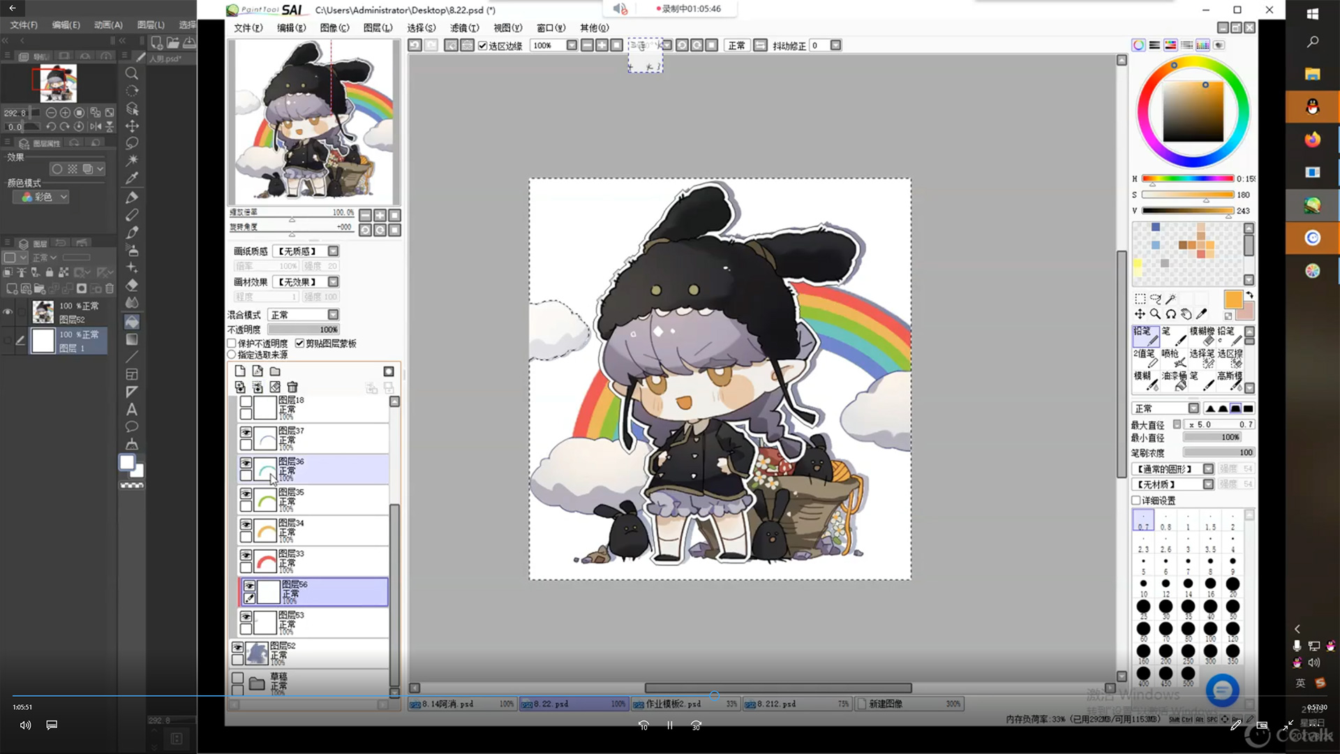Select the move tool in SAI tool panel
The width and height of the screenshot is (1340, 754).
pyautogui.click(x=1140, y=314)
